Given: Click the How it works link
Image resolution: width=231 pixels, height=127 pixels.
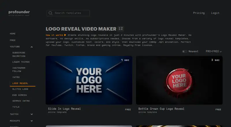Looking at the screenshot, I should 54,35.
